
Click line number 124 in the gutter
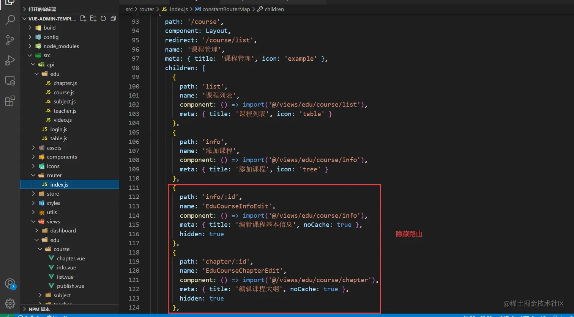[x=134, y=308]
